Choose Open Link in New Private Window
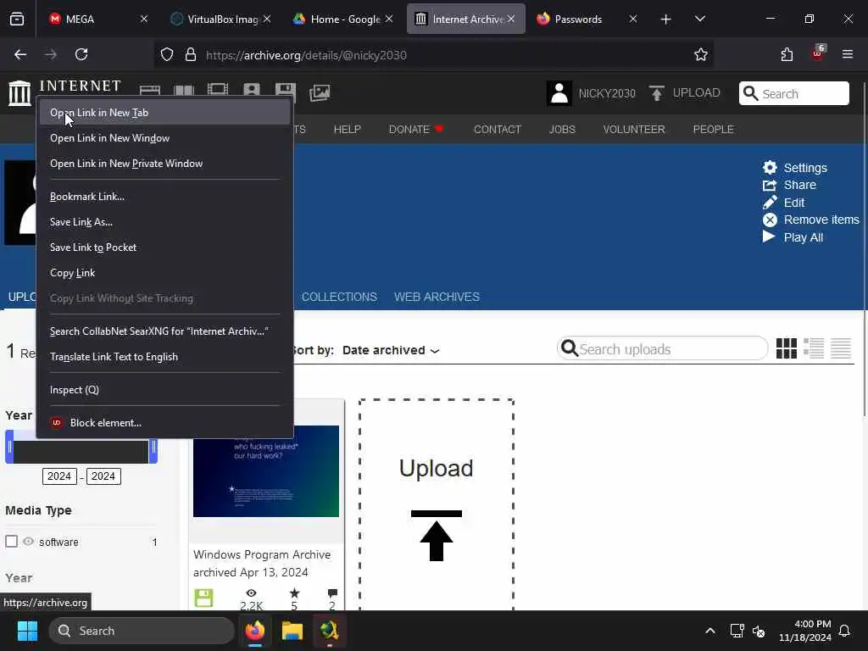 (x=164, y=164)
